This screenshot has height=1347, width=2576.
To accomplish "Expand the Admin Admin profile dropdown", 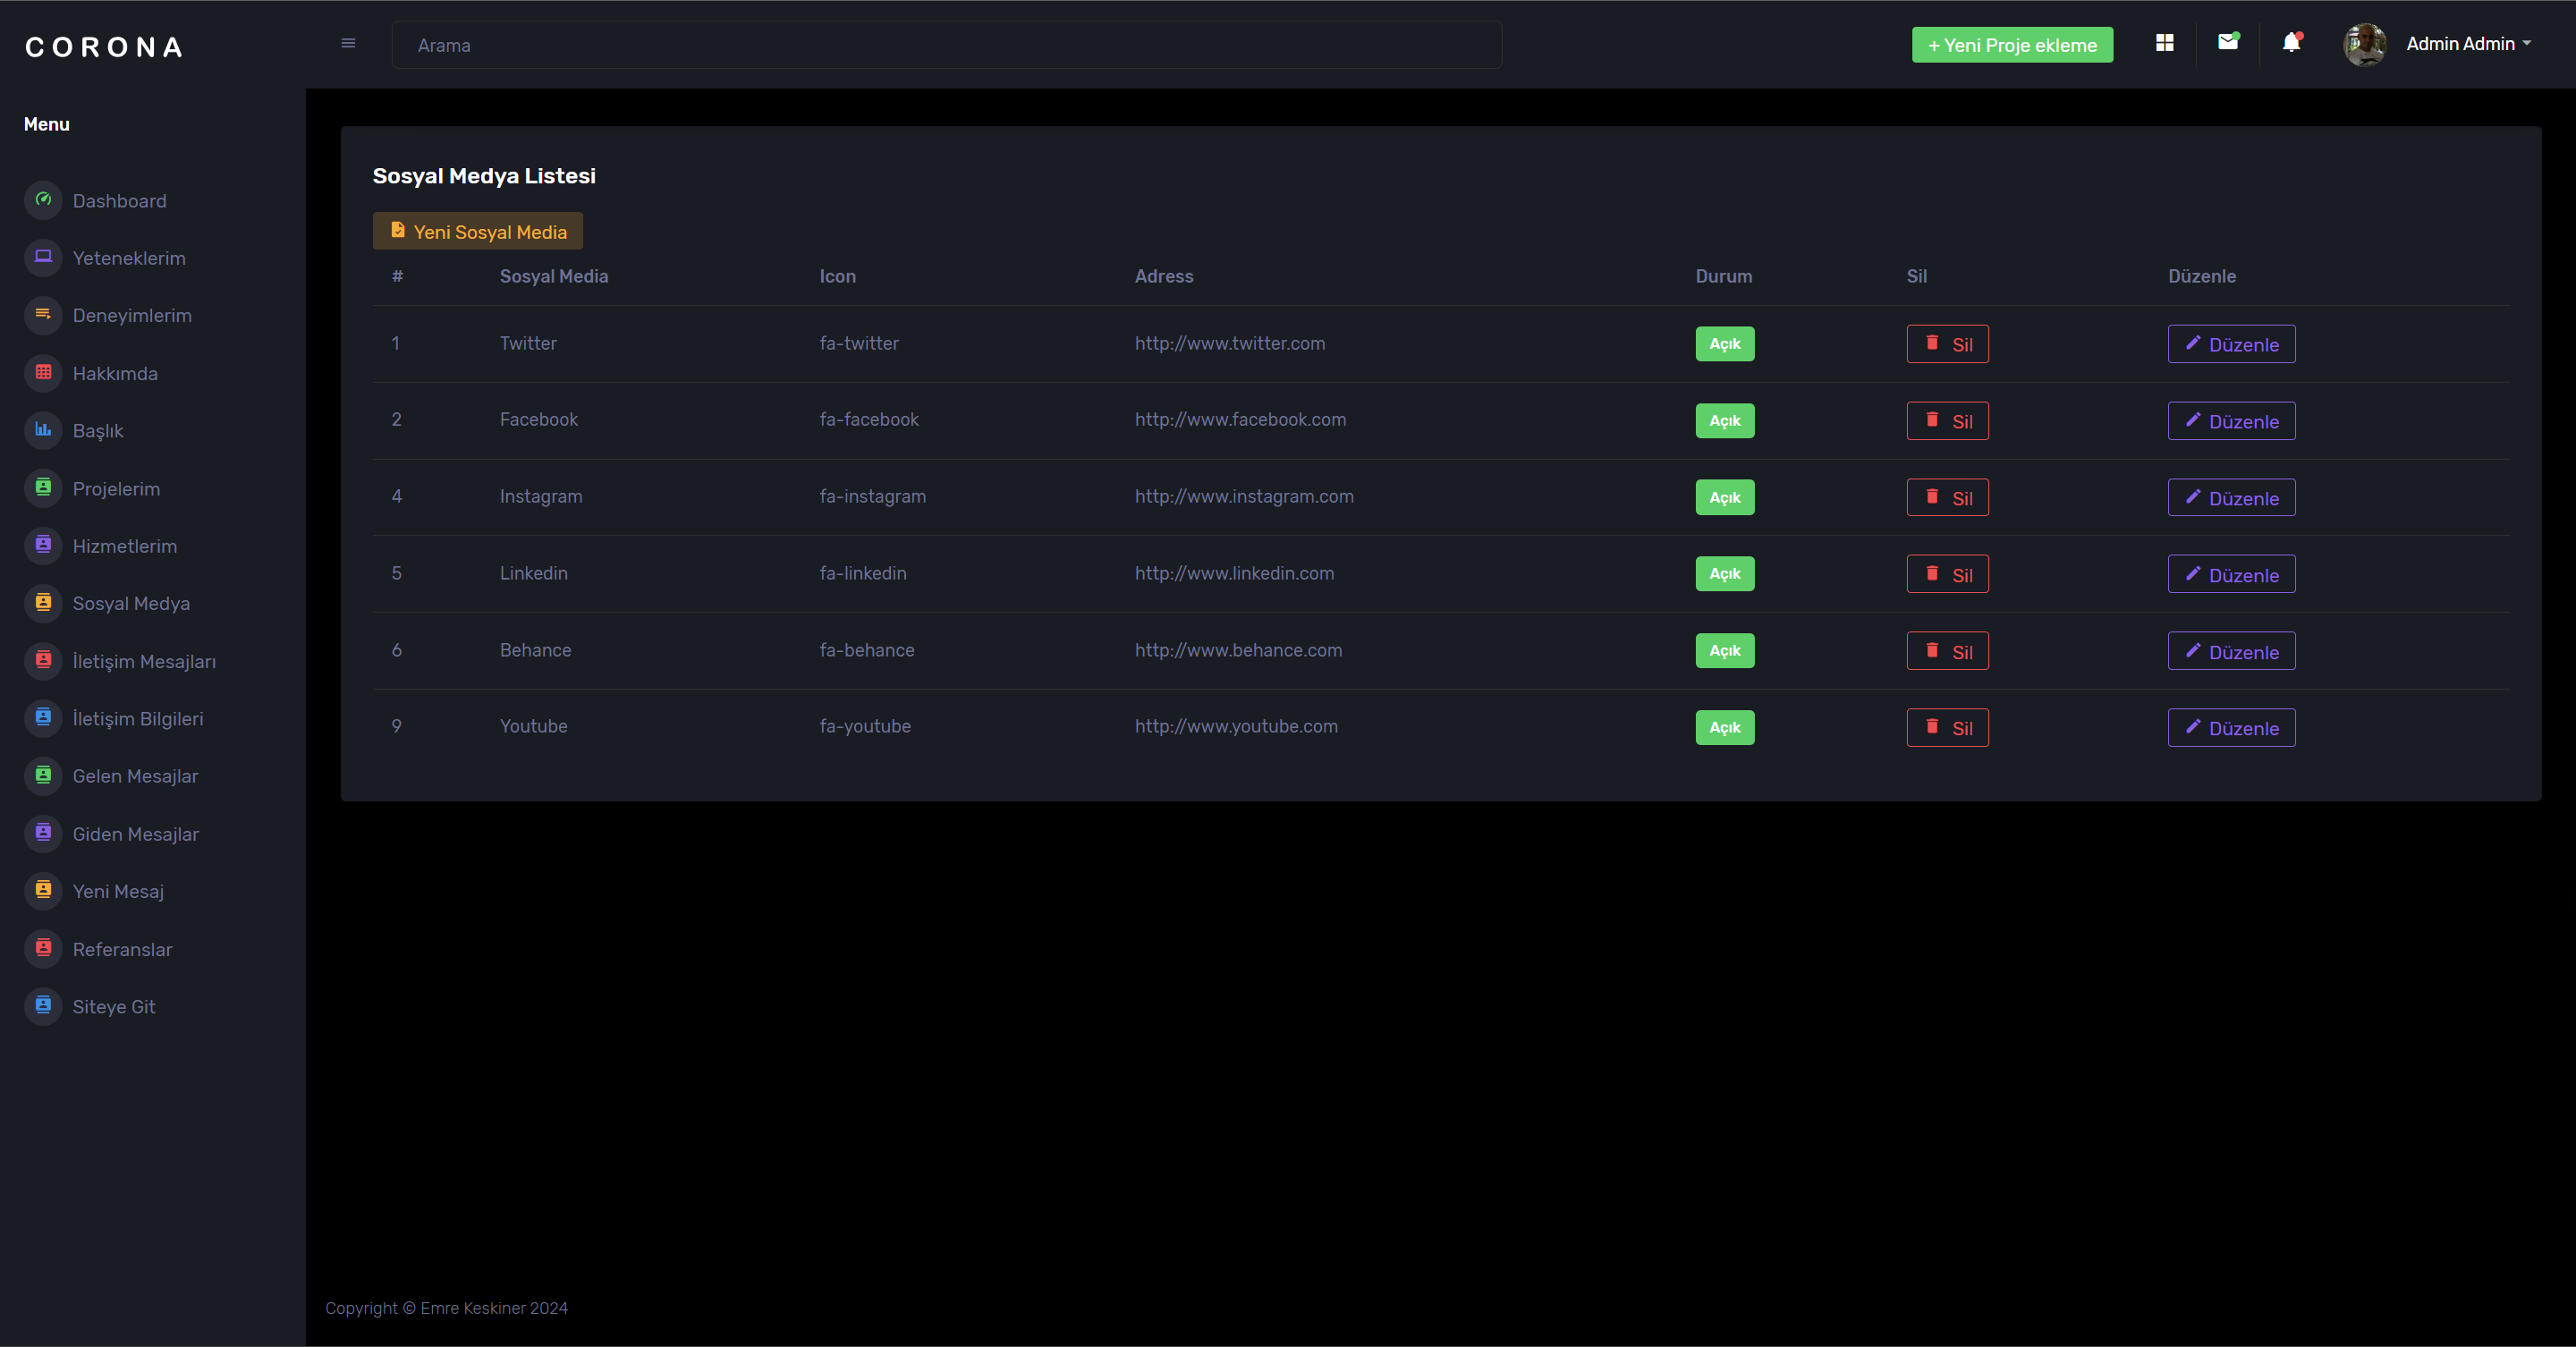I will pos(2466,44).
